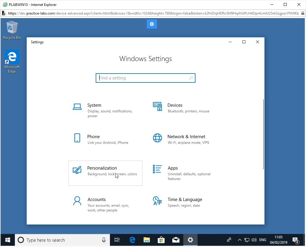Maximize the Settings window
The height and width of the screenshot is (247, 306).
click(x=244, y=42)
